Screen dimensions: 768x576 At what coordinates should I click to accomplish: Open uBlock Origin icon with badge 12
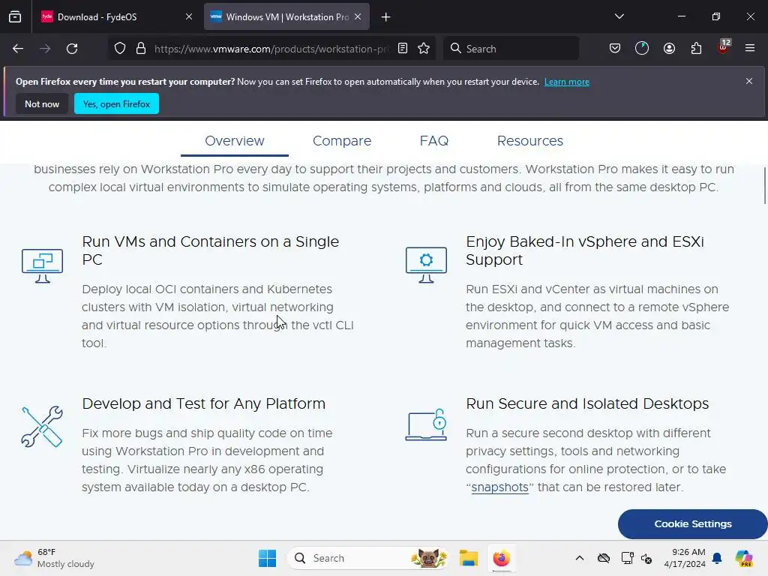pyautogui.click(x=724, y=47)
